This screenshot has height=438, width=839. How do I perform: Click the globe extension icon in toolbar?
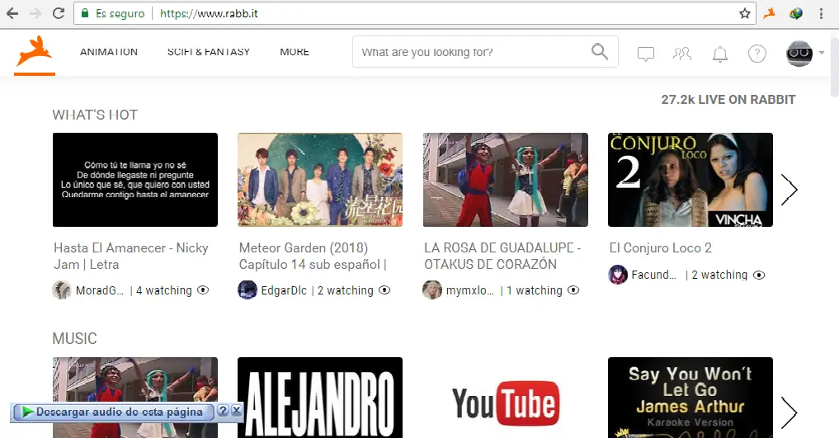click(795, 13)
